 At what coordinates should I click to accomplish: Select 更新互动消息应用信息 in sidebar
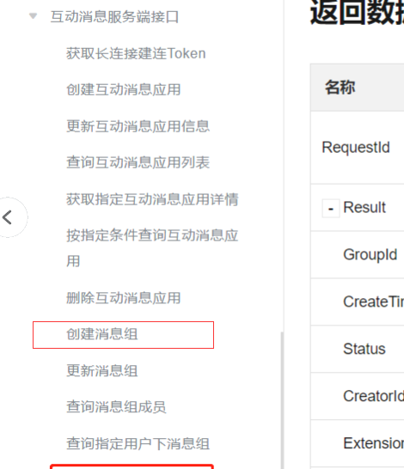[x=138, y=126]
